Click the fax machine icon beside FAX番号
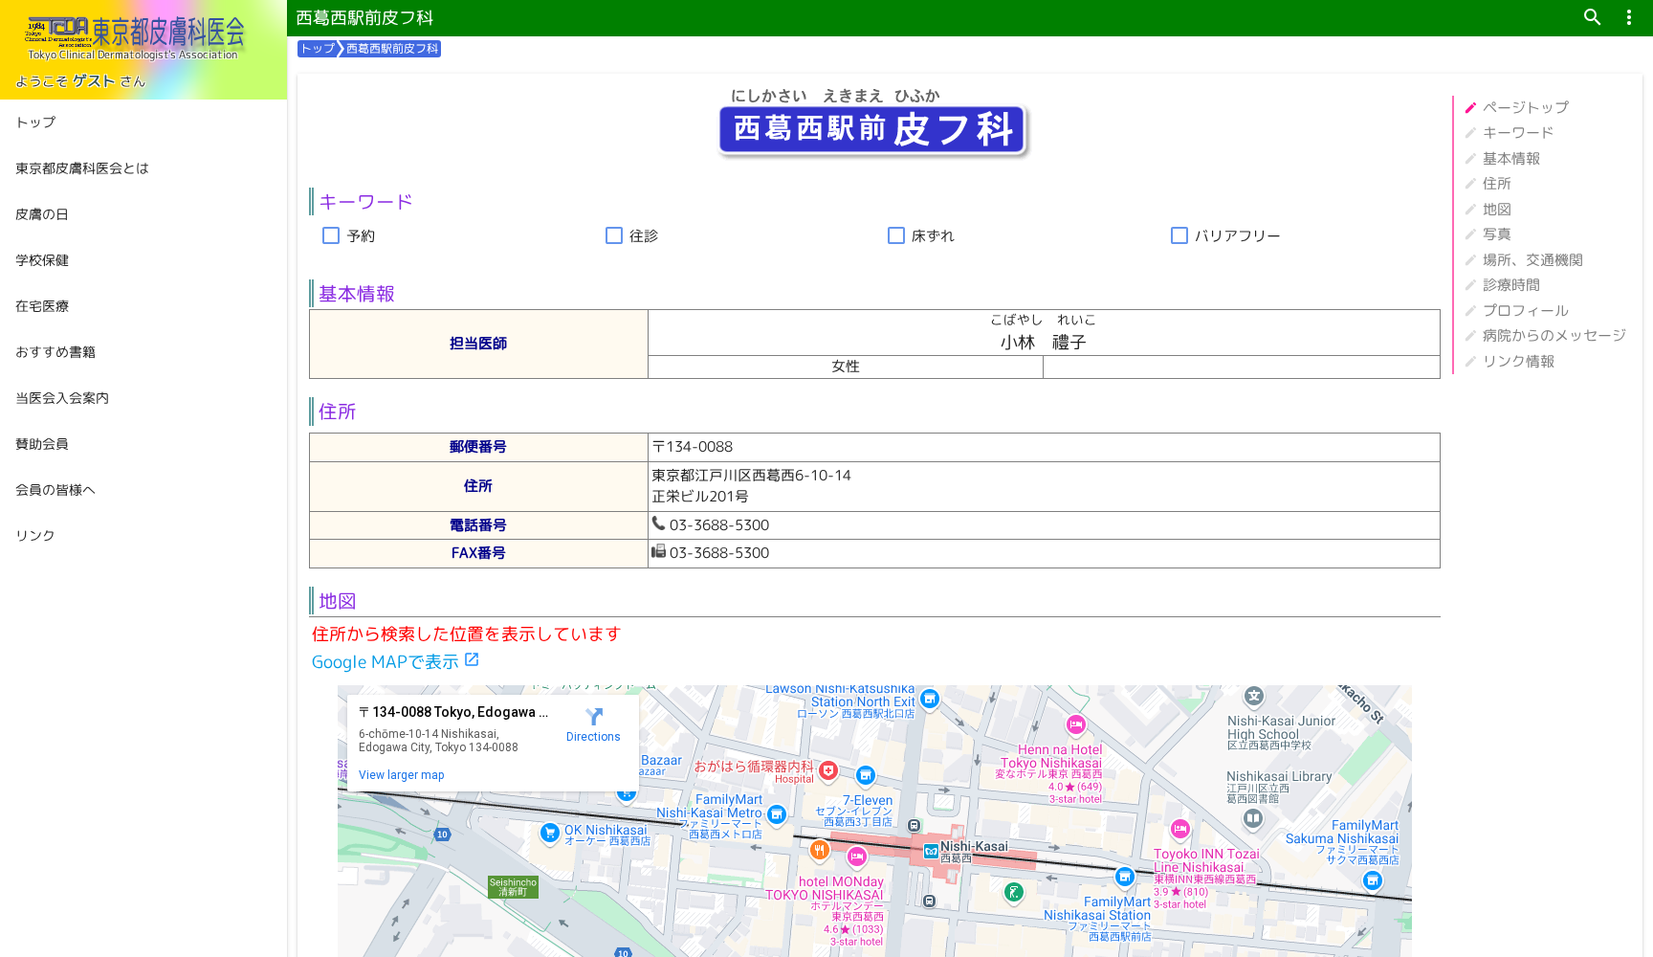This screenshot has width=1653, height=957. [660, 552]
